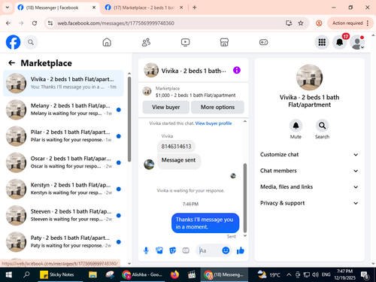Open browser profile icon in toolbar
The image size is (376, 282).
pyautogui.click(x=319, y=23)
